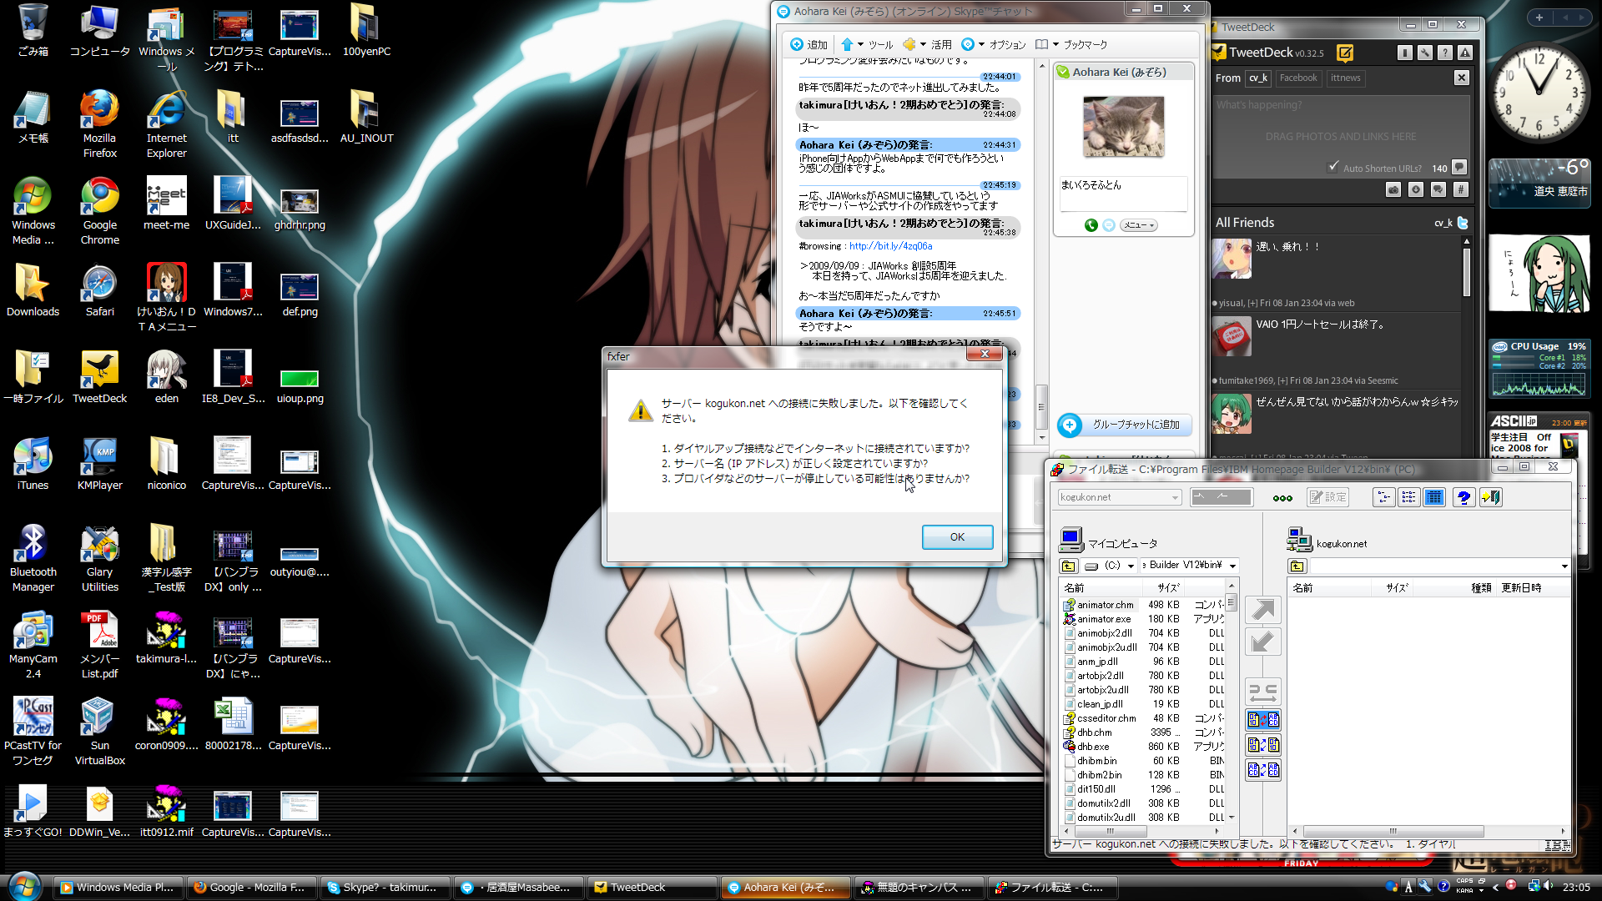Click TweetDeck single column view icon
The width and height of the screenshot is (1602, 901).
(1405, 53)
